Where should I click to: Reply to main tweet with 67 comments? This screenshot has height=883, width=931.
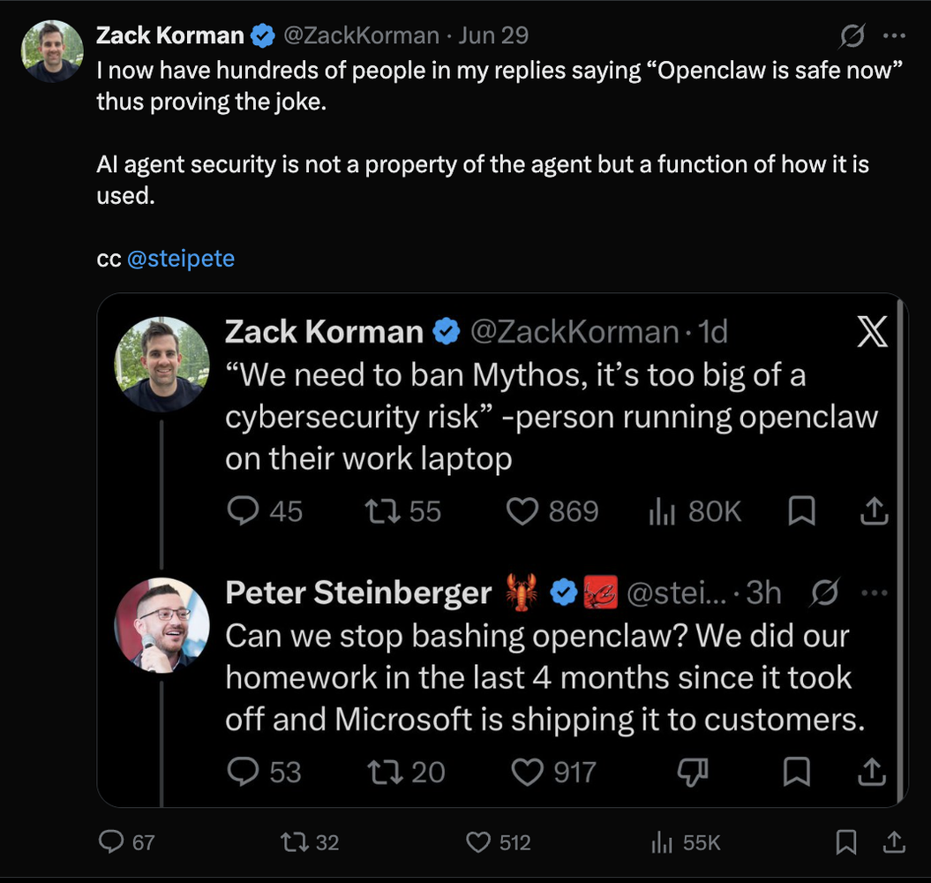(126, 842)
